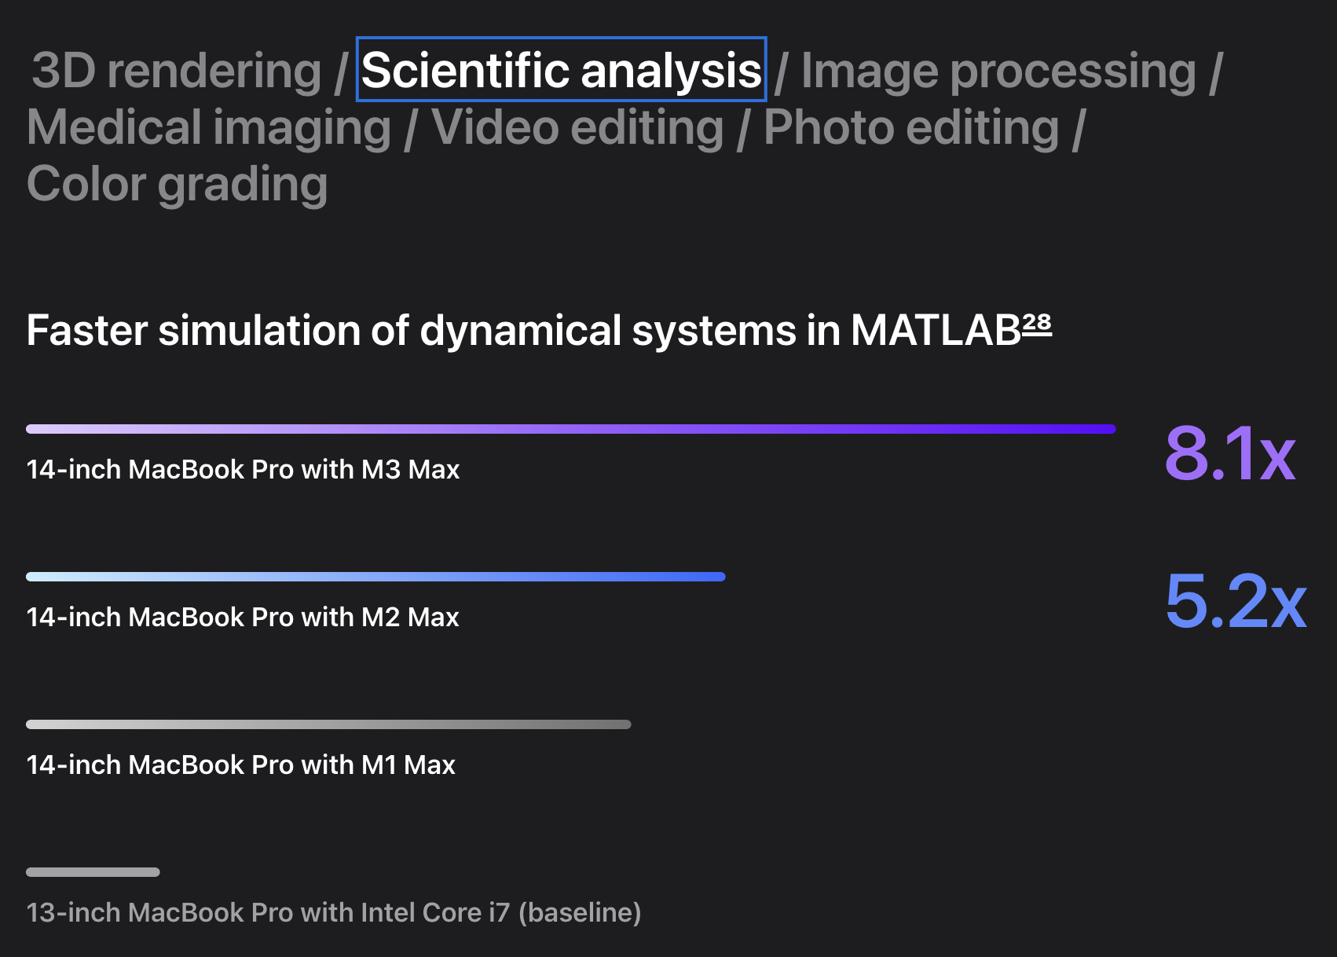This screenshot has width=1337, height=957.
Task: Click the MATLAB dynamical systems simulation heading
Action: [x=523, y=330]
